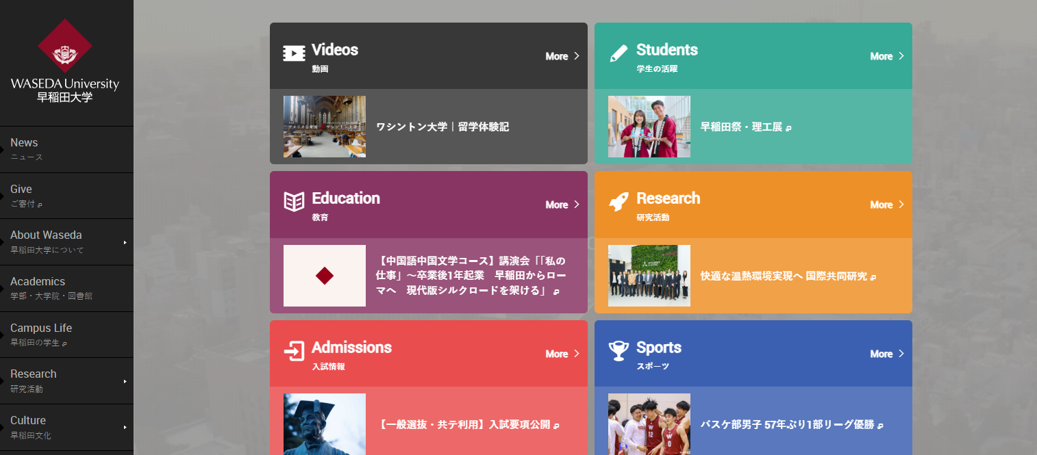The height and width of the screenshot is (455, 1037).
Task: Click the Education open book icon
Action: click(x=294, y=202)
